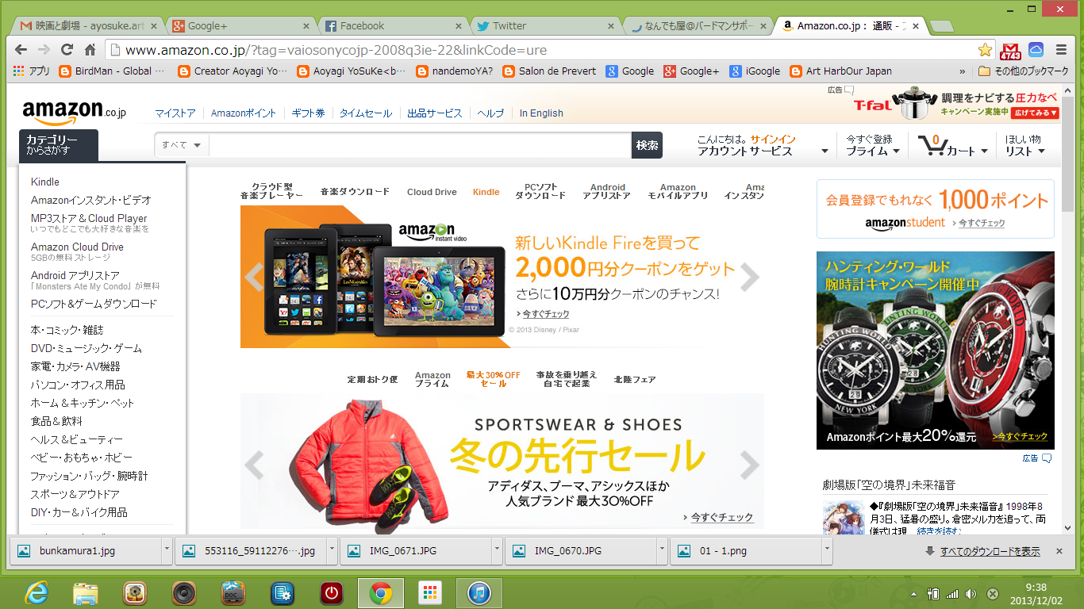Click the BirdMan - Global bookmark

(113, 71)
